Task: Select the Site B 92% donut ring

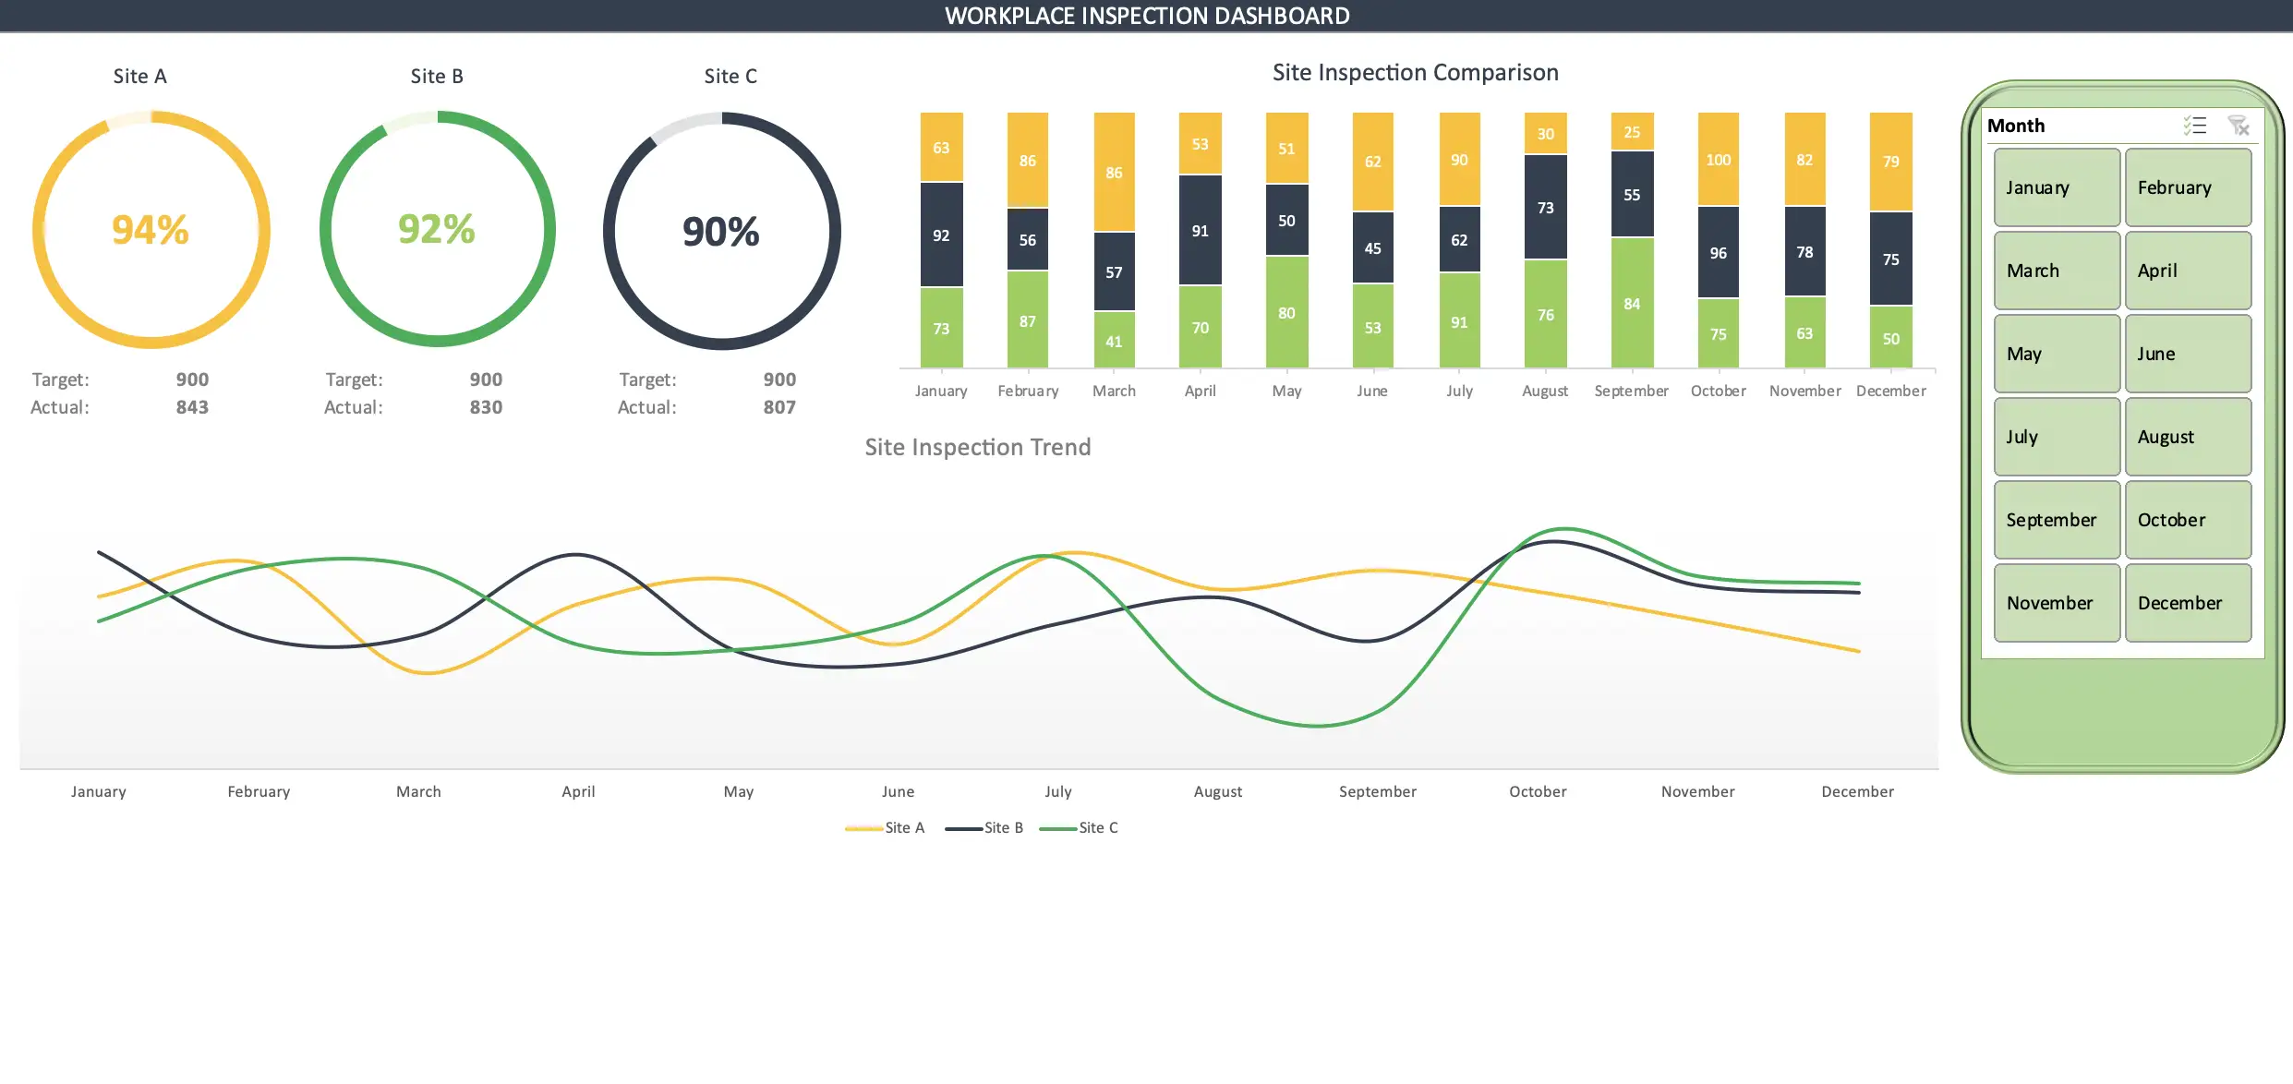Action: (x=437, y=230)
